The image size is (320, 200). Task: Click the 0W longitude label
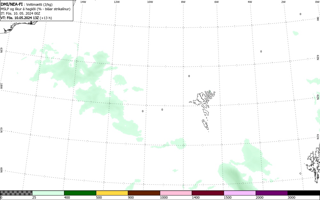[x=317, y=2]
